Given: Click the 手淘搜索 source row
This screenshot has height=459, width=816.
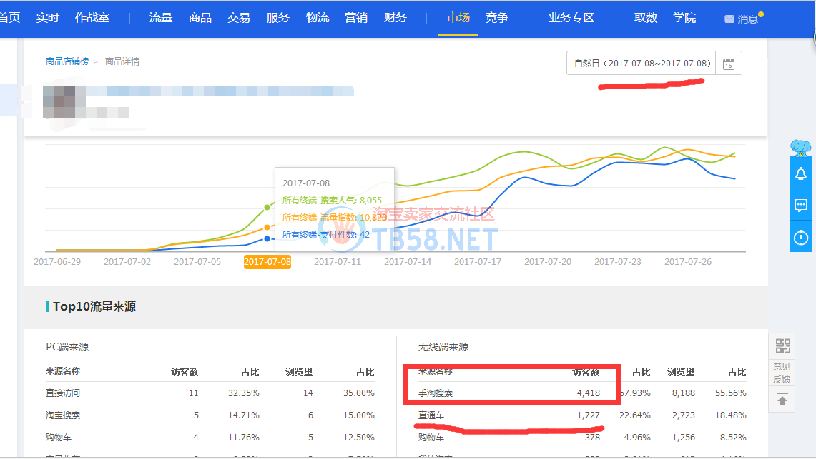Looking at the screenshot, I should (x=436, y=393).
